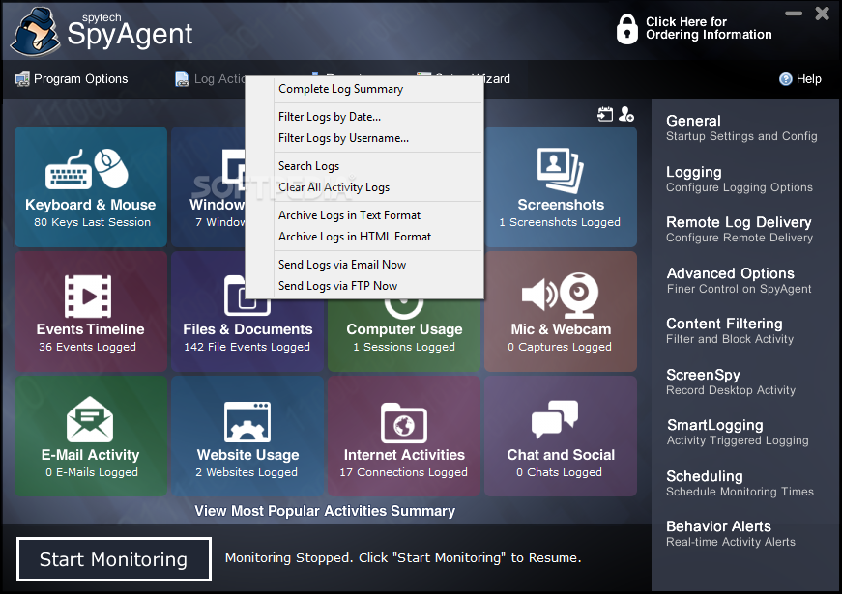Select Send Logs via Email Now

tap(342, 265)
